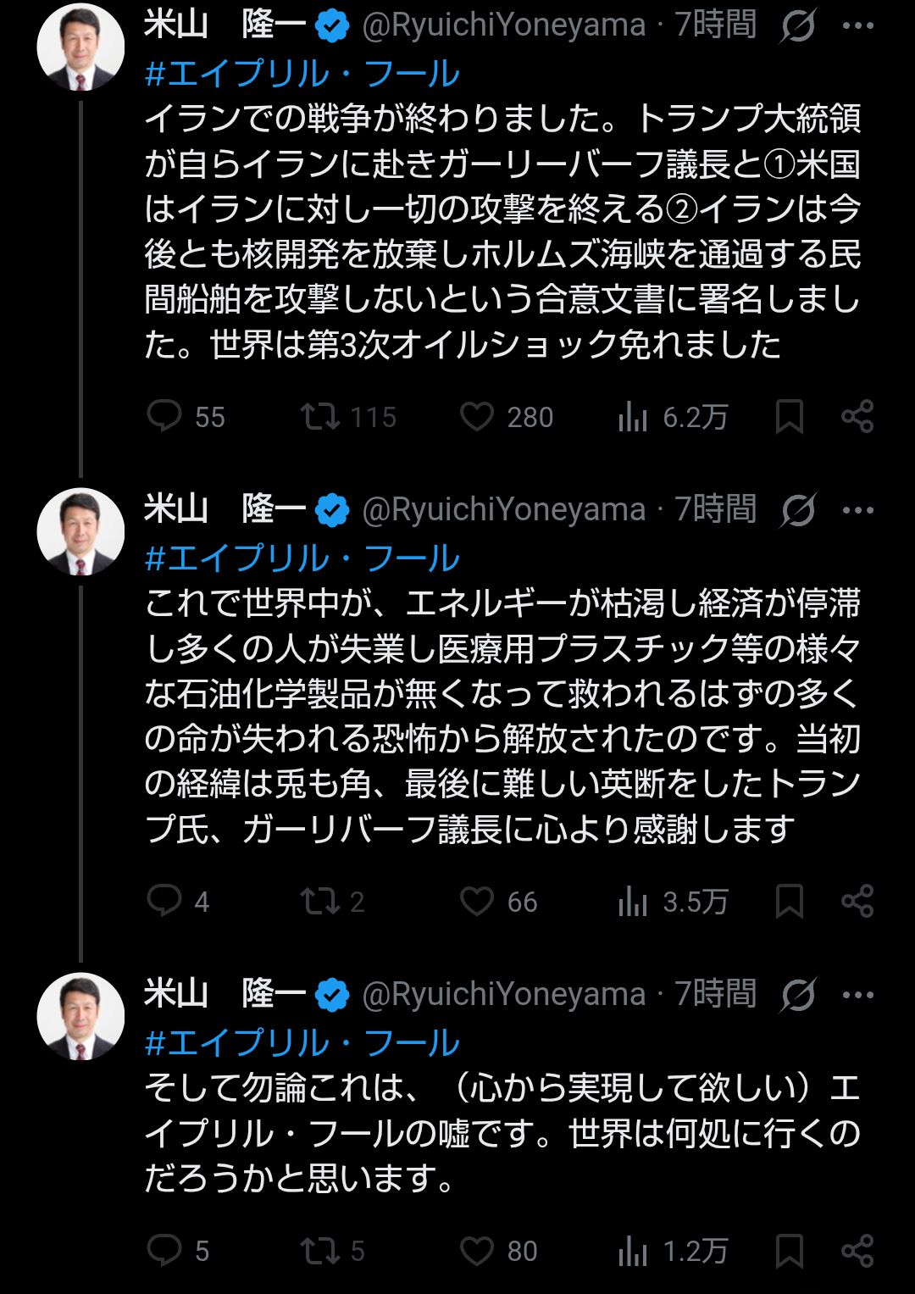This screenshot has width=915, height=1294.
Task: Click Grok icon on first tweet
Action: [x=798, y=26]
